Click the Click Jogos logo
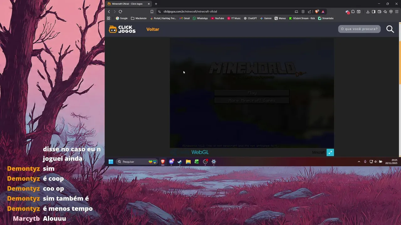401x225 pixels. tap(122, 29)
